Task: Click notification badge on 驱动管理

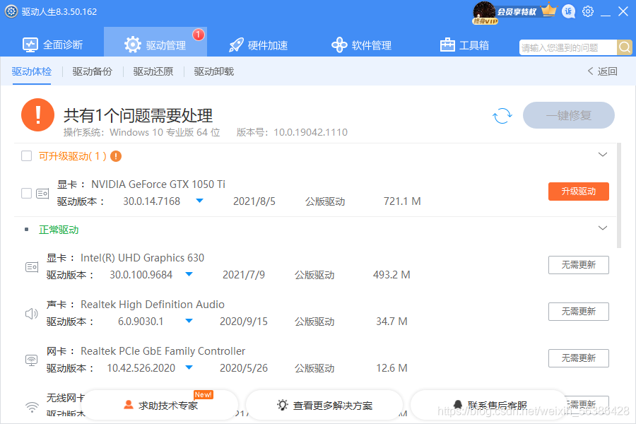Action: (199, 35)
